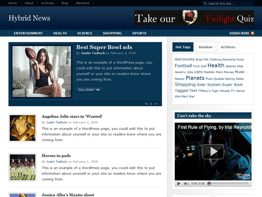Click the RSS feed icon beside Subscribe
This screenshot has width=262, height=197.
tap(252, 33)
